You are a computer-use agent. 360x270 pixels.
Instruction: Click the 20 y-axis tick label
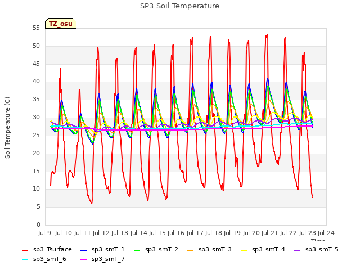coord(36,153)
